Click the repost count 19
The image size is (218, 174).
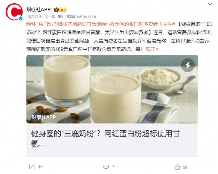tap(40, 167)
